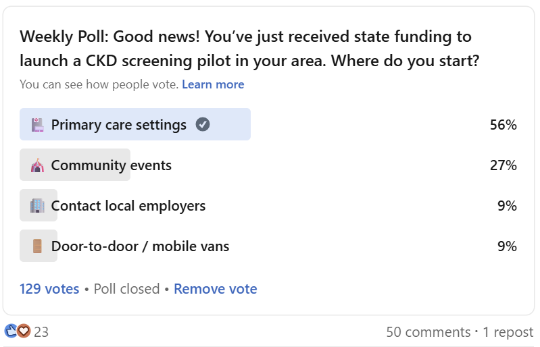Click Remove vote

point(215,289)
